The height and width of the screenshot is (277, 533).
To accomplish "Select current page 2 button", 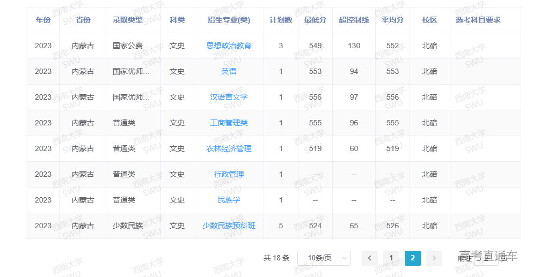I will [412, 258].
